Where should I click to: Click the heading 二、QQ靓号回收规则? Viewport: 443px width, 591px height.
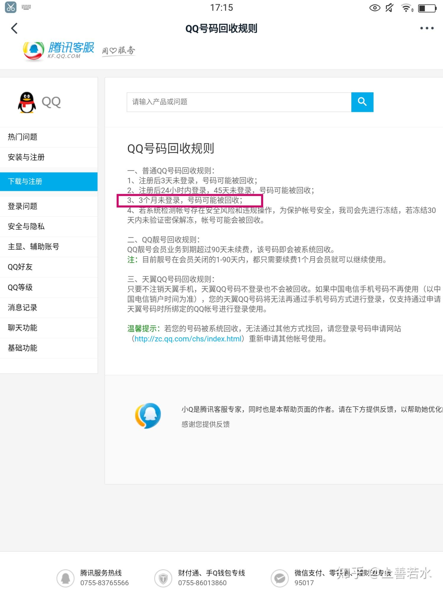tap(164, 240)
